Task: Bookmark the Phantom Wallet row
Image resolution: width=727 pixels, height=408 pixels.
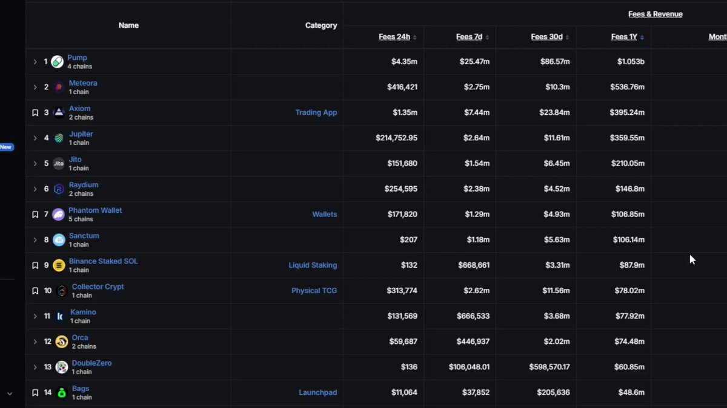Action: click(35, 214)
